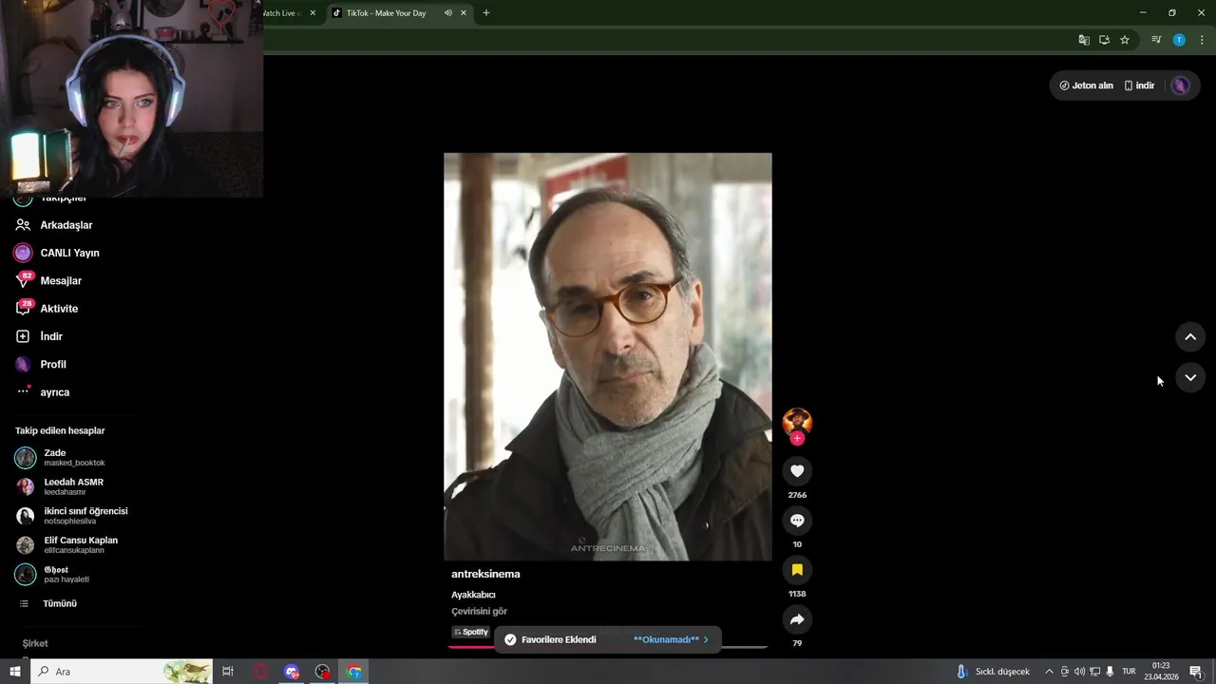Image resolution: width=1216 pixels, height=684 pixels.
Task: Like the video with the heart icon
Action: pos(797,471)
